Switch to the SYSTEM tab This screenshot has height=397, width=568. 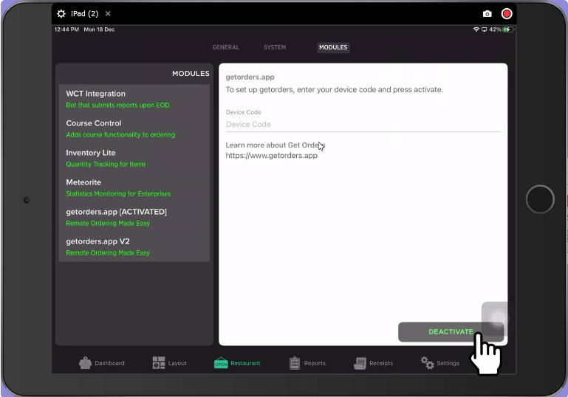275,47
